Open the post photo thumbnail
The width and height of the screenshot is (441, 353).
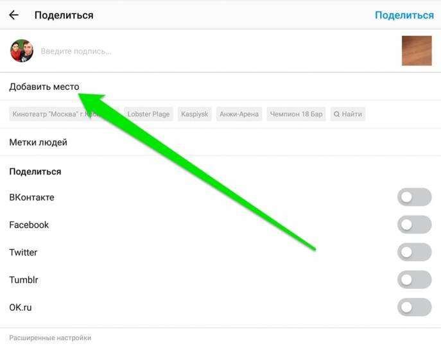[x=417, y=51]
